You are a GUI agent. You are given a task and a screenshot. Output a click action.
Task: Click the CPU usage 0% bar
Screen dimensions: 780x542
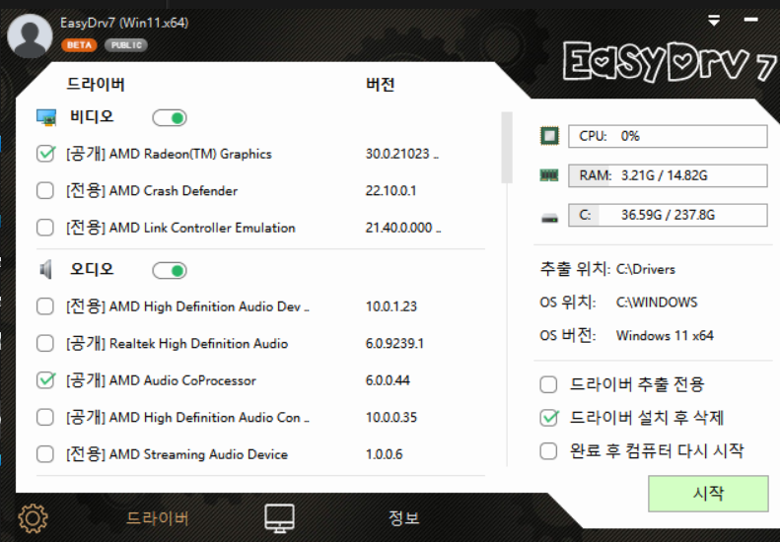click(x=668, y=136)
